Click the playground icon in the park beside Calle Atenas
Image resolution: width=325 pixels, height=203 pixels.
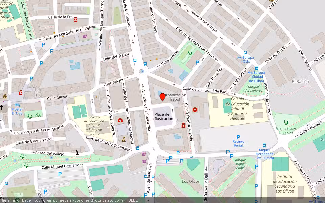(x=190, y=53)
